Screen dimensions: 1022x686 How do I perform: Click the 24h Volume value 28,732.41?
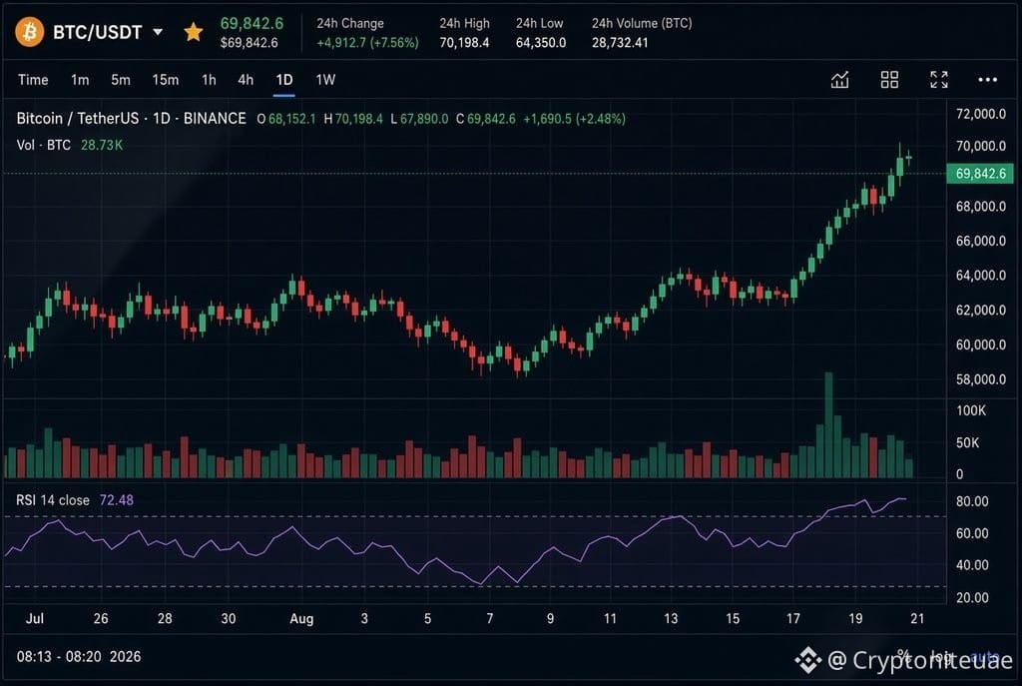click(x=620, y=42)
